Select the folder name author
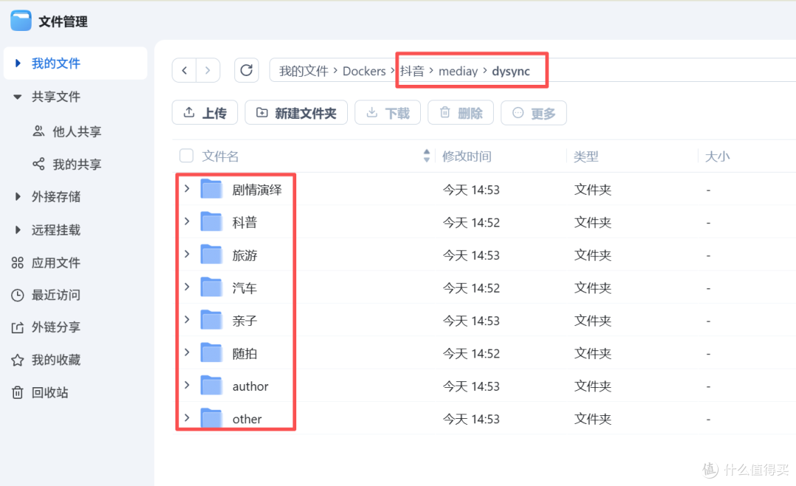Screen dimensions: 796x486 tap(251, 386)
